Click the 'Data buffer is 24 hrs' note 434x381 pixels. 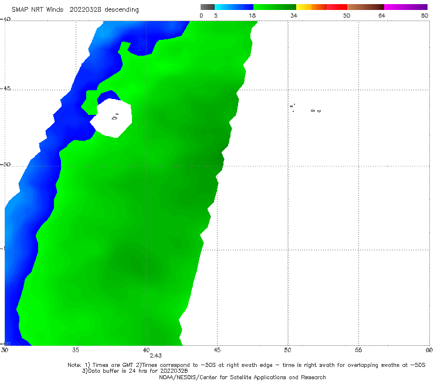pyautogui.click(x=135, y=371)
